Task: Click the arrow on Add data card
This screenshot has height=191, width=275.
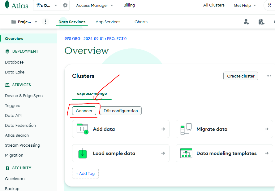Action: tap(163, 129)
